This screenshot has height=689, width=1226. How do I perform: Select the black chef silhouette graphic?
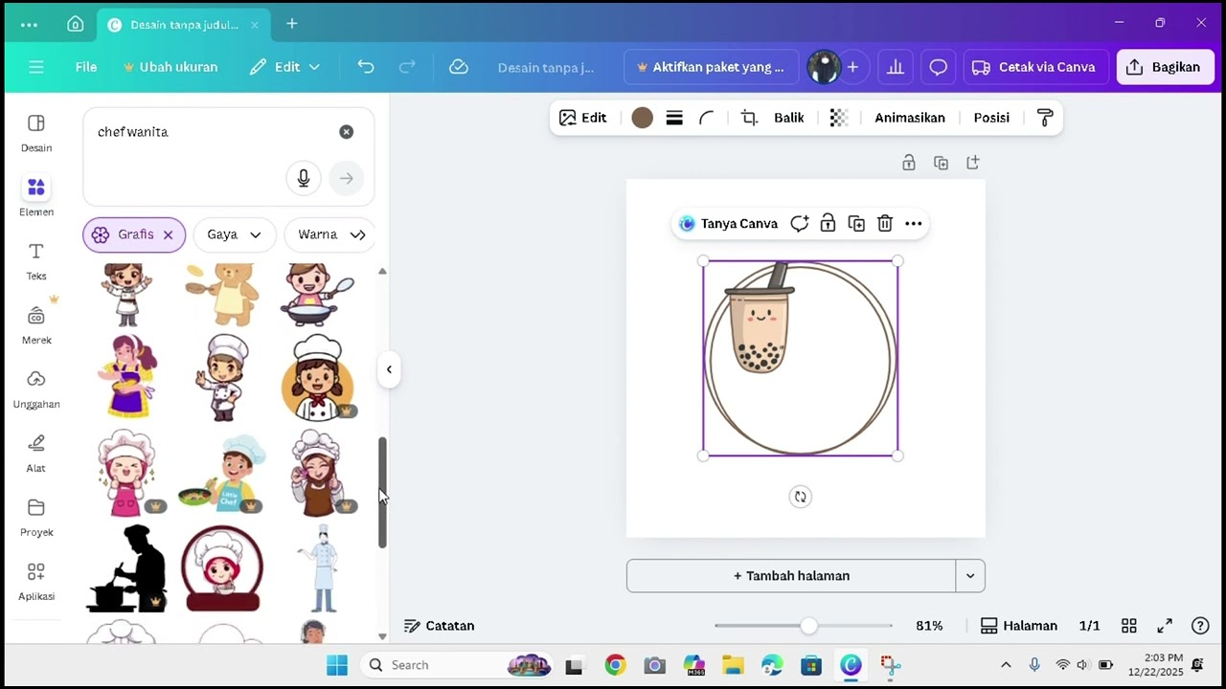[x=128, y=568]
